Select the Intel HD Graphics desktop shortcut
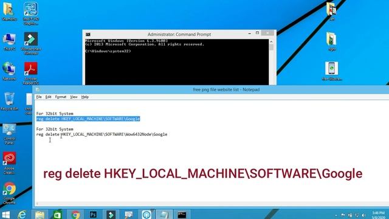This screenshot has height=219, width=389. [x=31, y=13]
